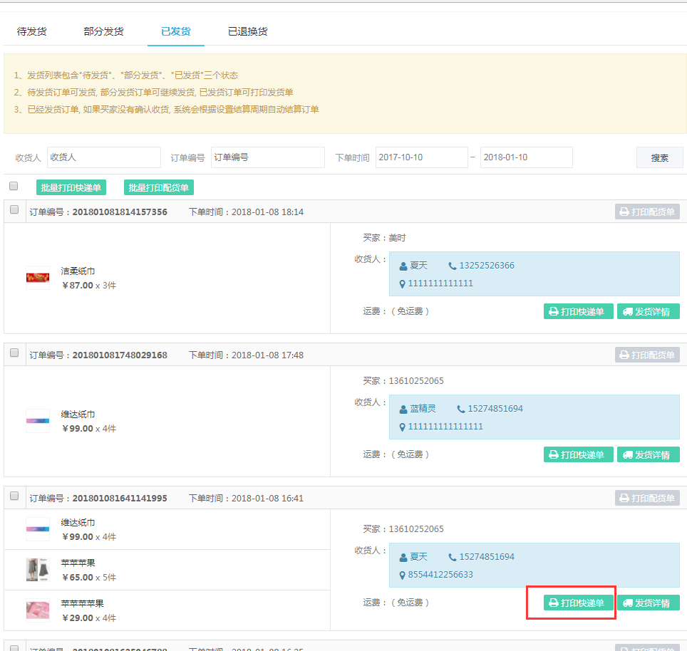Click 打印快递单 for buyer 美时 order

pyautogui.click(x=578, y=311)
